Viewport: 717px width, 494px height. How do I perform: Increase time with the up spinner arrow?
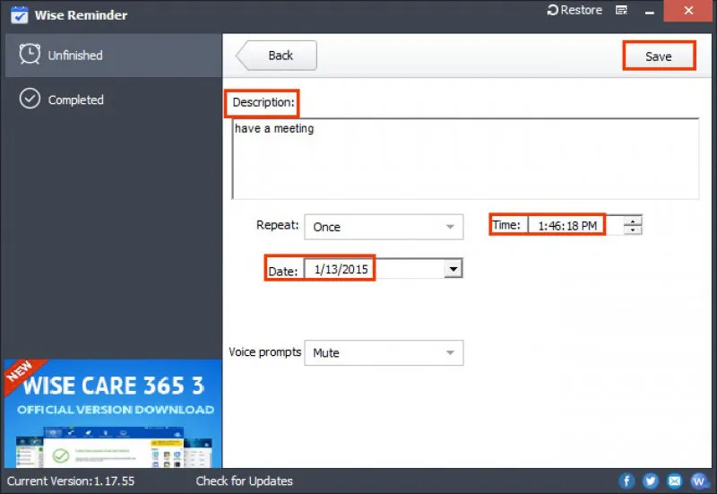634,221
